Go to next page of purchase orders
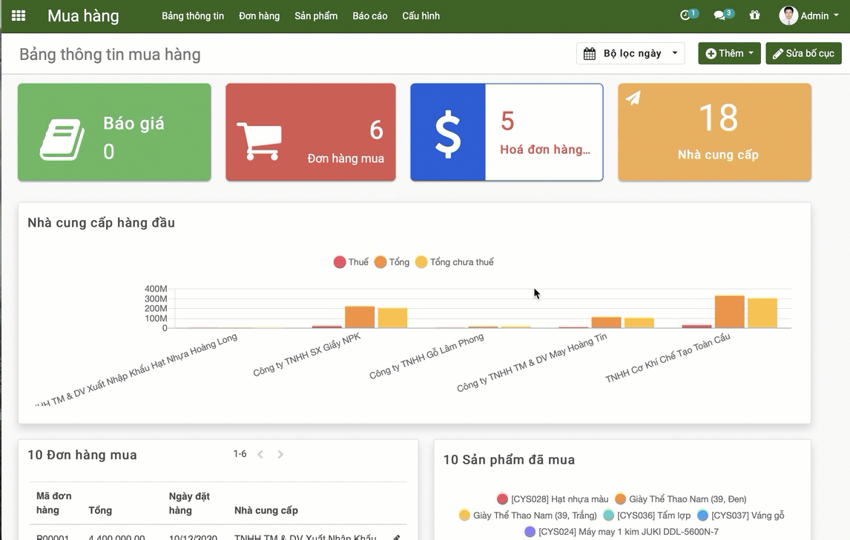This screenshot has height=540, width=850. (x=280, y=454)
